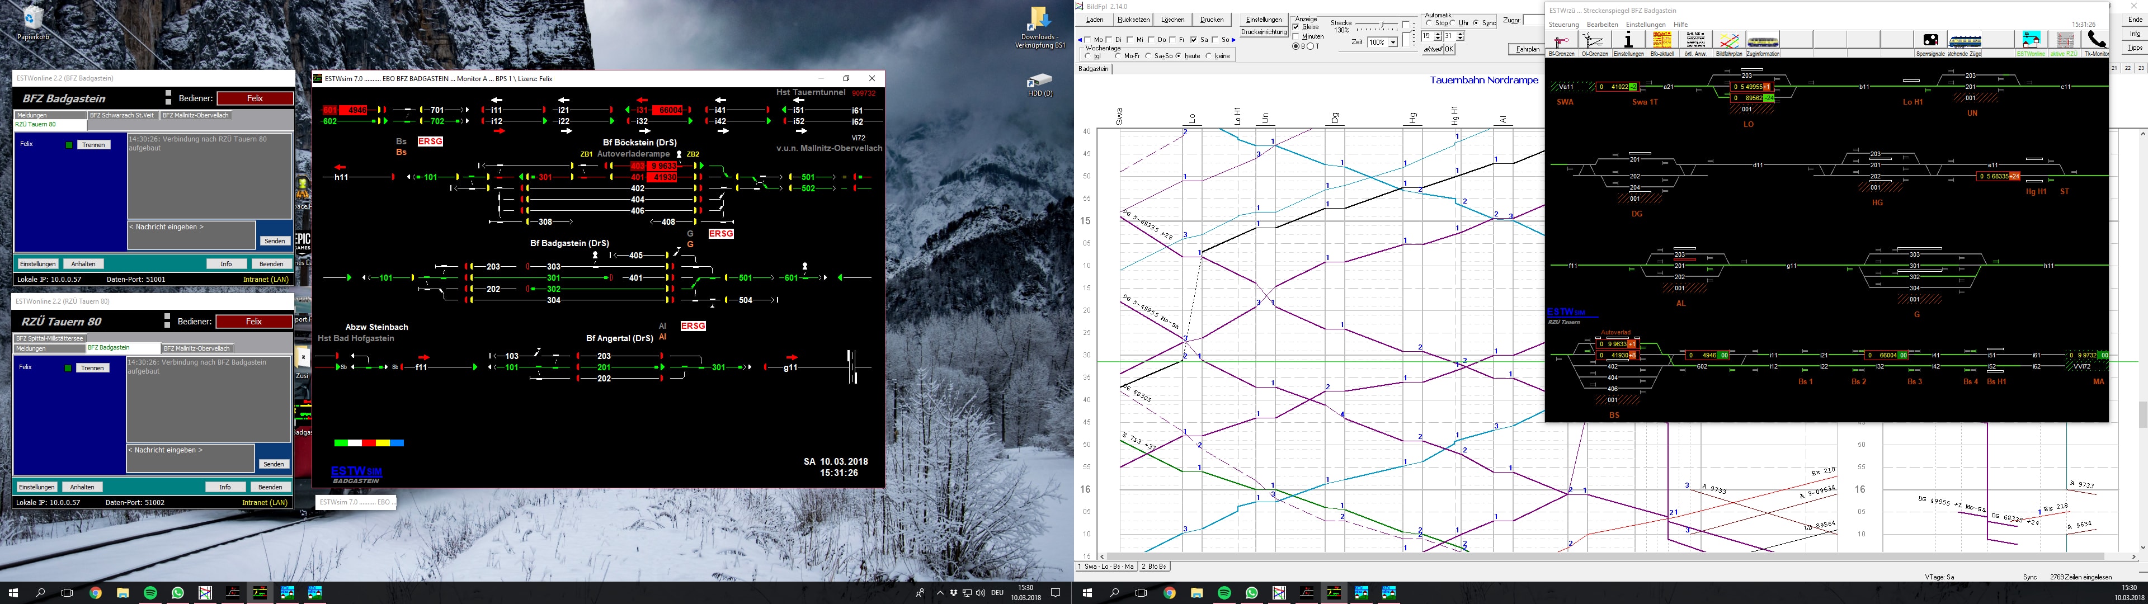
Task: Open örtl. Anw. local instructions icon
Action: coord(1695,40)
